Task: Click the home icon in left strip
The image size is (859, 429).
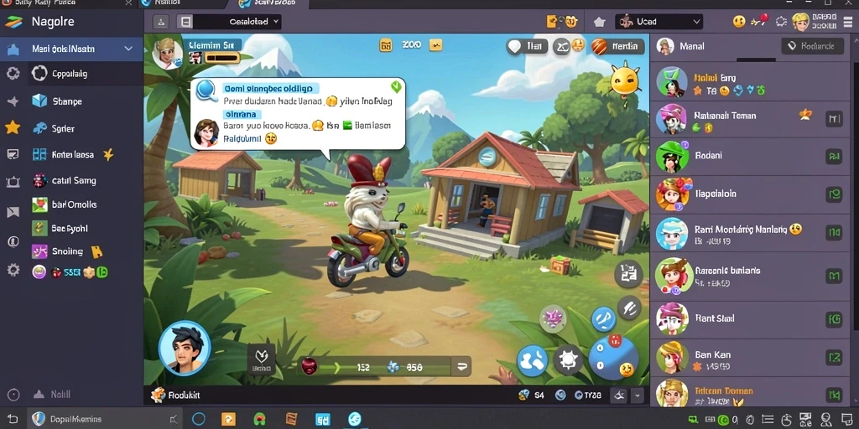Action: click(13, 49)
